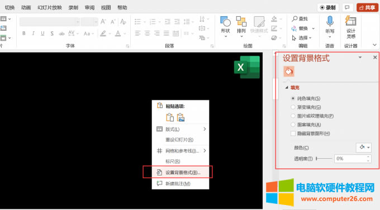Click the fill paint bucket icon in the pane
The width and height of the screenshot is (380, 210).
click(x=289, y=71)
